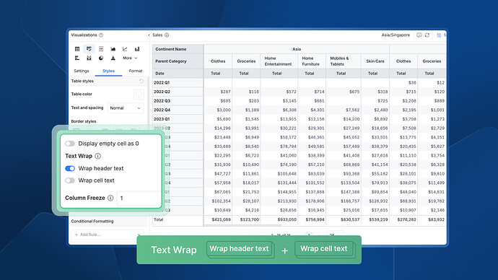The height and width of the screenshot is (280, 498).
Task: Expand the More visualizations dropdown
Action: point(130,58)
